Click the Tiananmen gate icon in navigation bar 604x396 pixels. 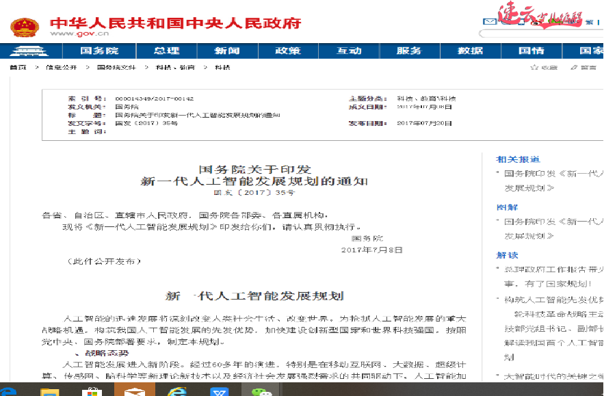point(28,51)
